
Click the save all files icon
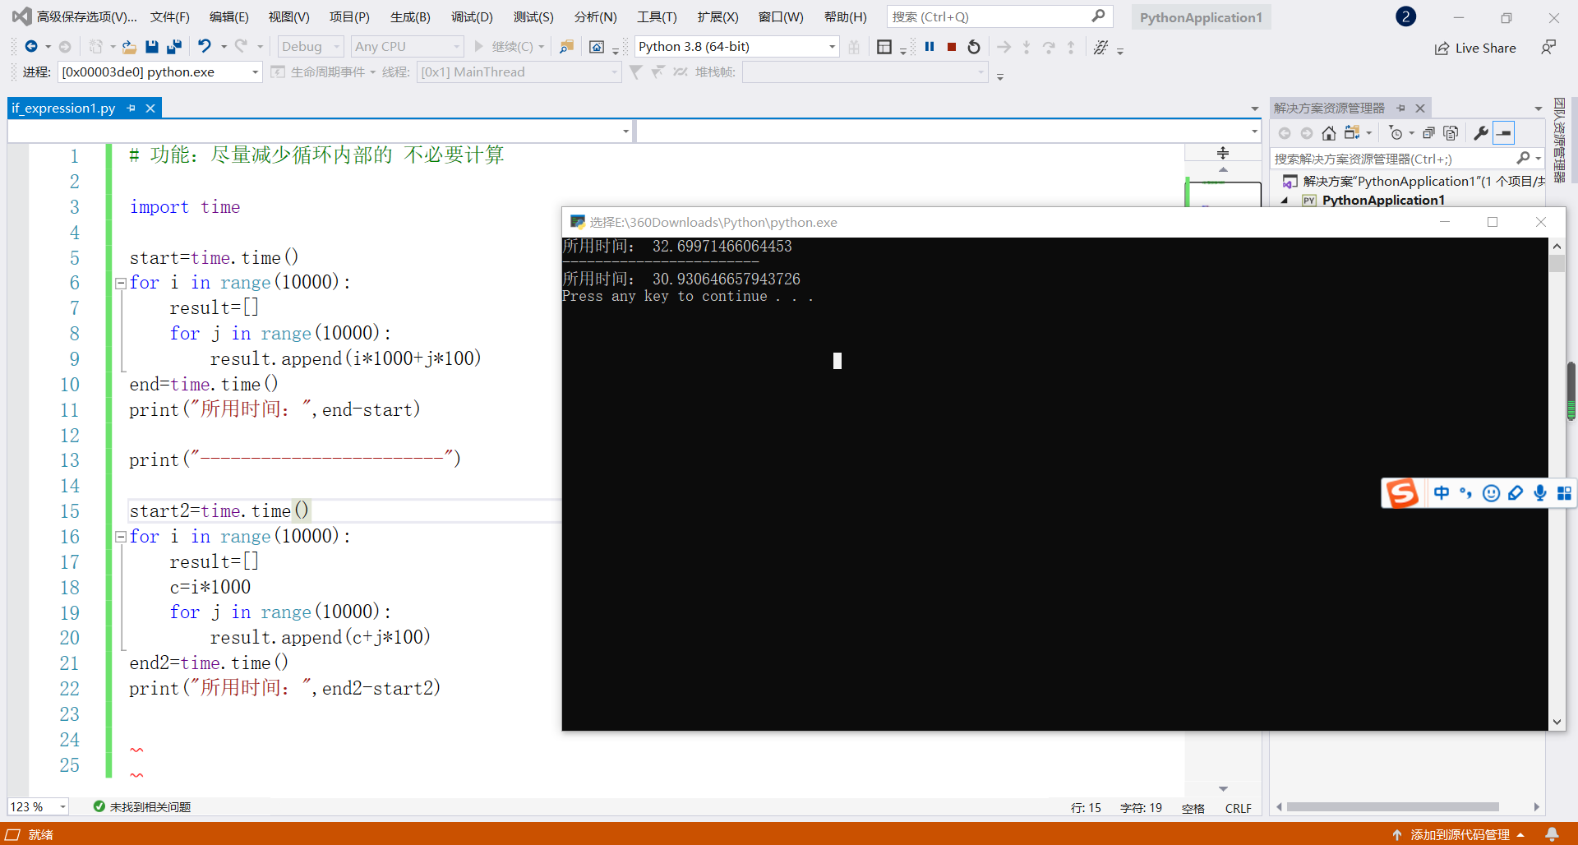tap(174, 47)
